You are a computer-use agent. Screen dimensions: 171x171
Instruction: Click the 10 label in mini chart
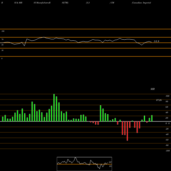pos(110,166)
